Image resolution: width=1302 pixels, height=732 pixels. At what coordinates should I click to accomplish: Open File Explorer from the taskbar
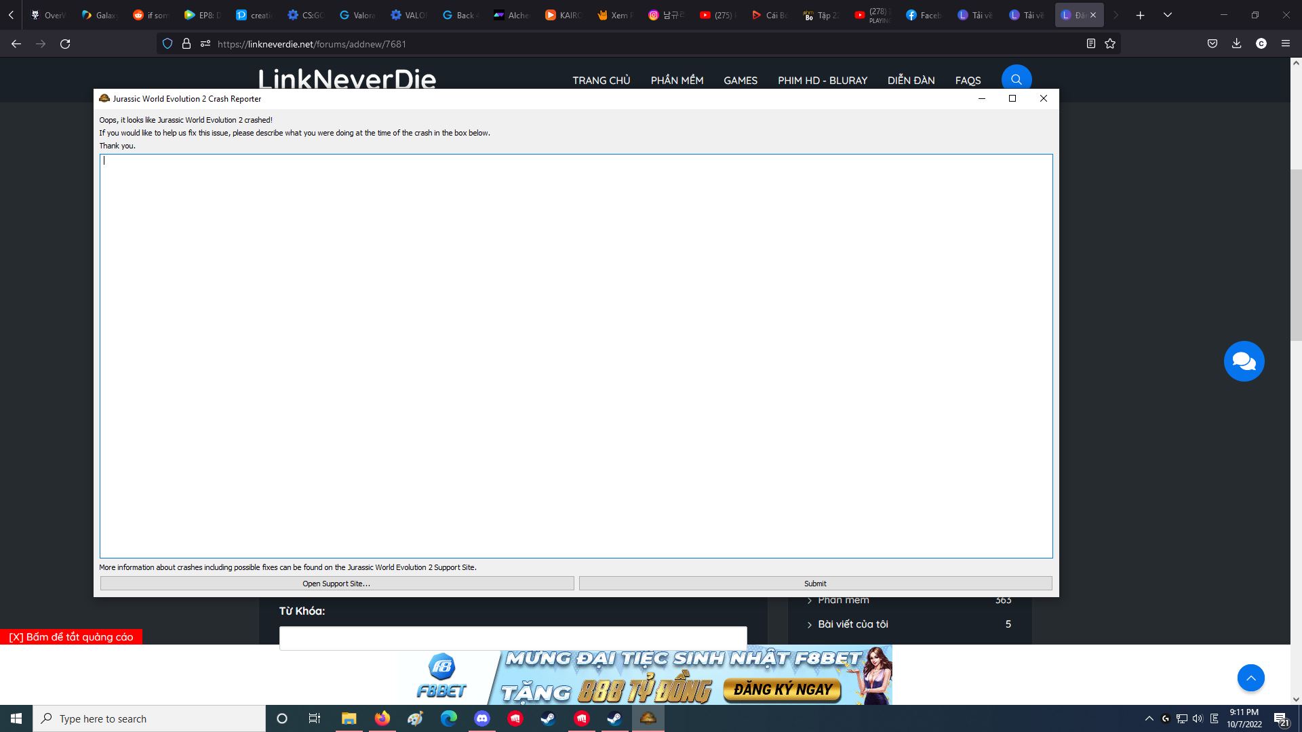pos(349,718)
